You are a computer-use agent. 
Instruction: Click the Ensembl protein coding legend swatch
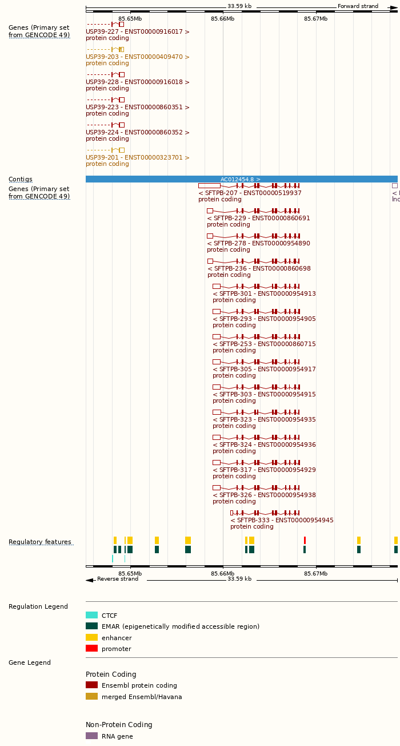(91, 685)
